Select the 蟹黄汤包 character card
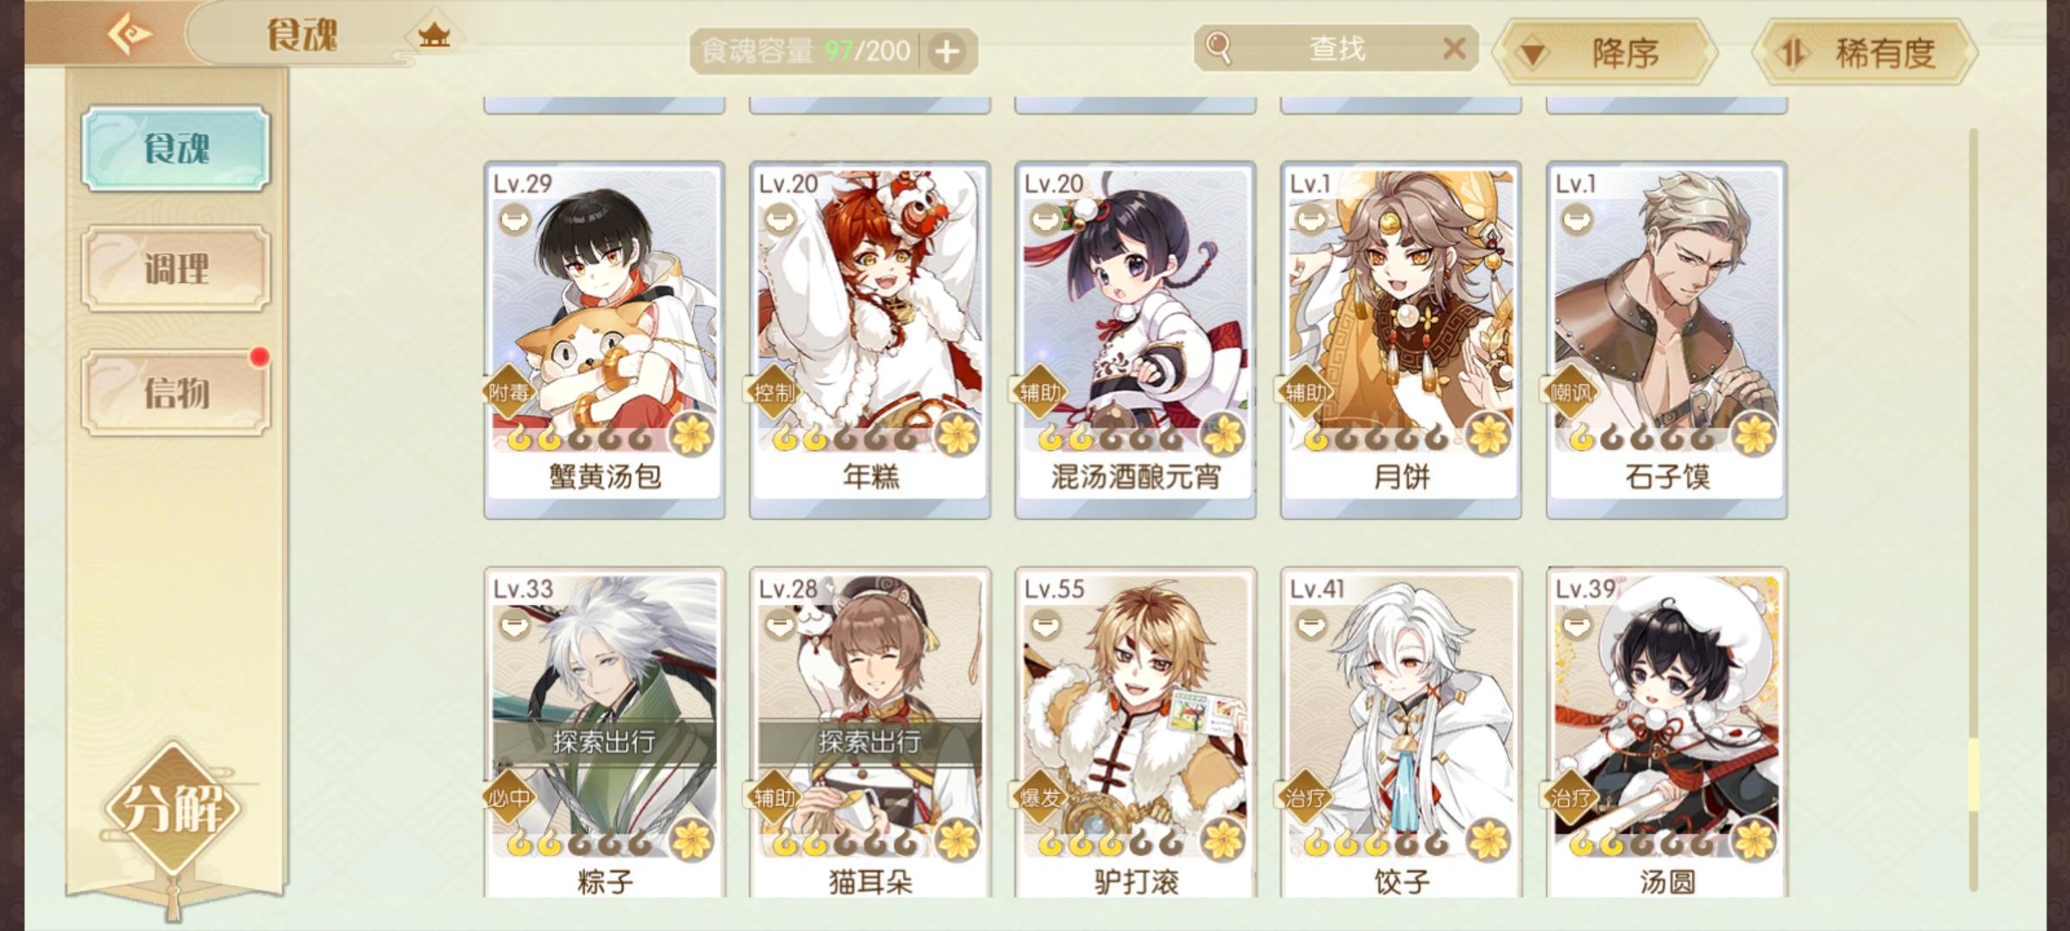2070x931 pixels. pyautogui.click(x=605, y=340)
